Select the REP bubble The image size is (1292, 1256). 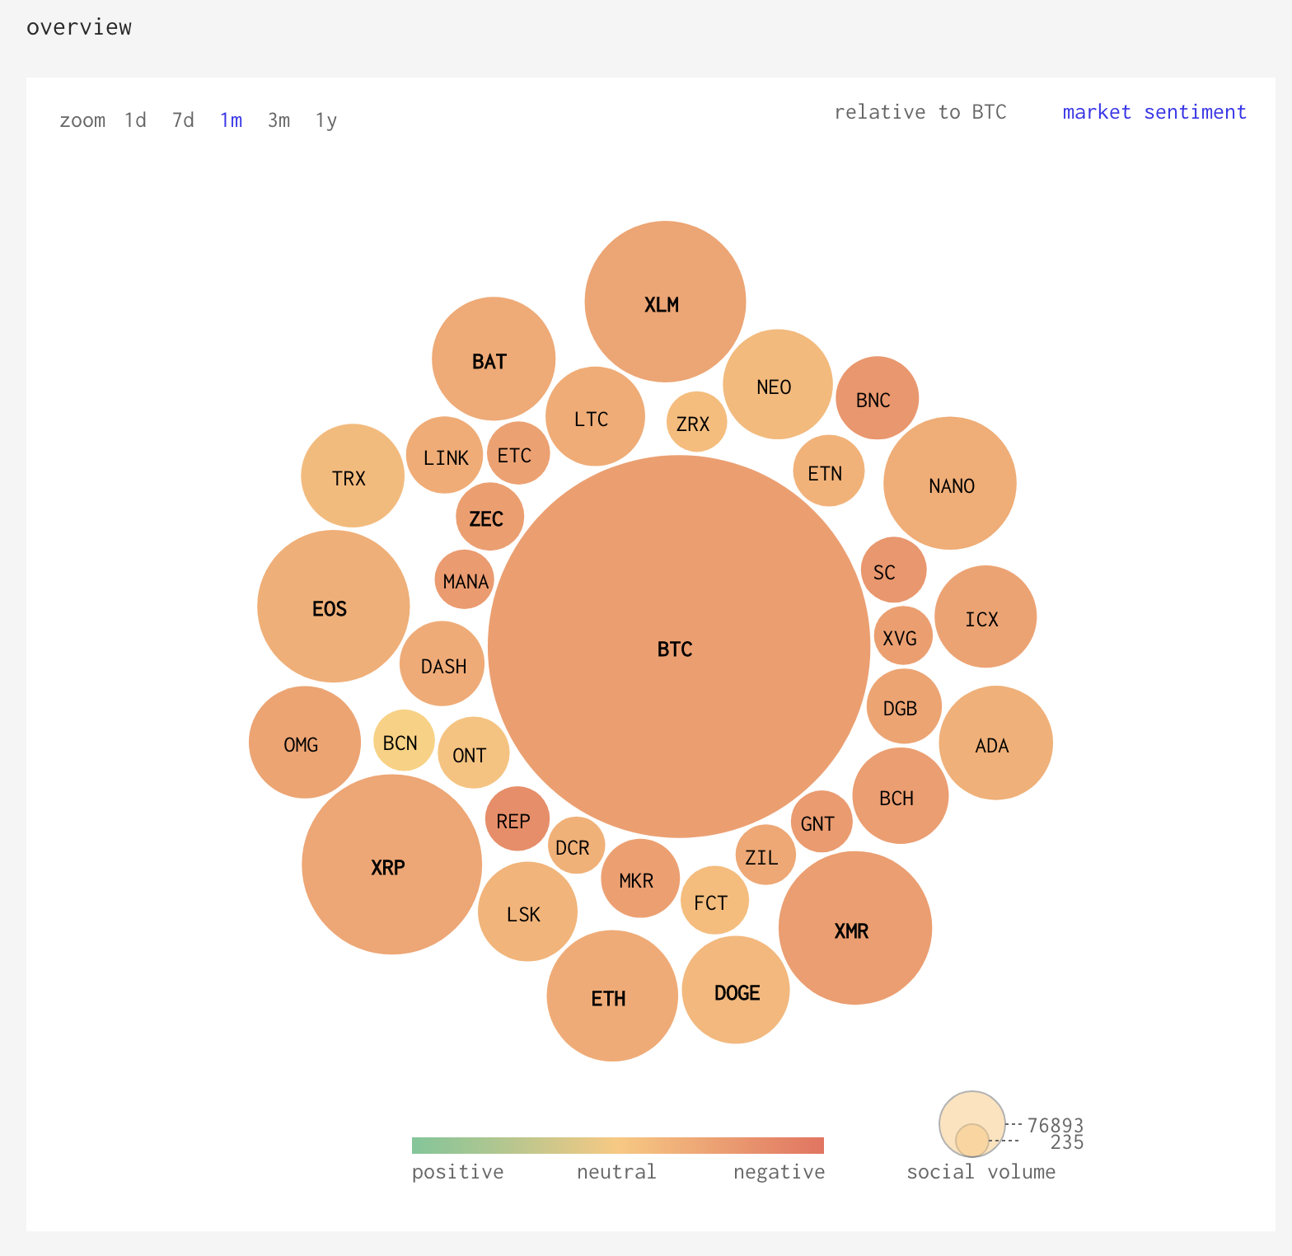click(517, 818)
